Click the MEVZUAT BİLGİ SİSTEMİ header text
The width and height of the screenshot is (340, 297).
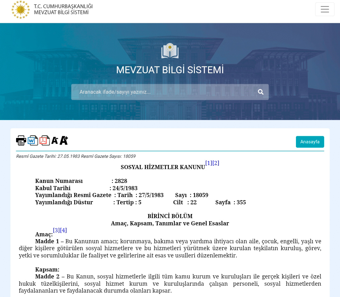pyautogui.click(x=61, y=12)
